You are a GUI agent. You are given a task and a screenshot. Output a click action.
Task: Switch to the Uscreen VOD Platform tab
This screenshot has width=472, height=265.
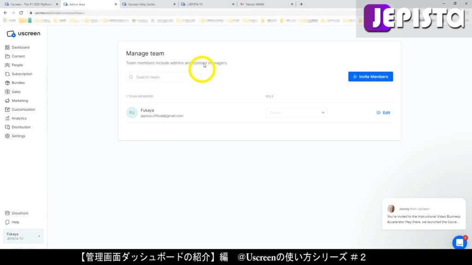(31, 4)
